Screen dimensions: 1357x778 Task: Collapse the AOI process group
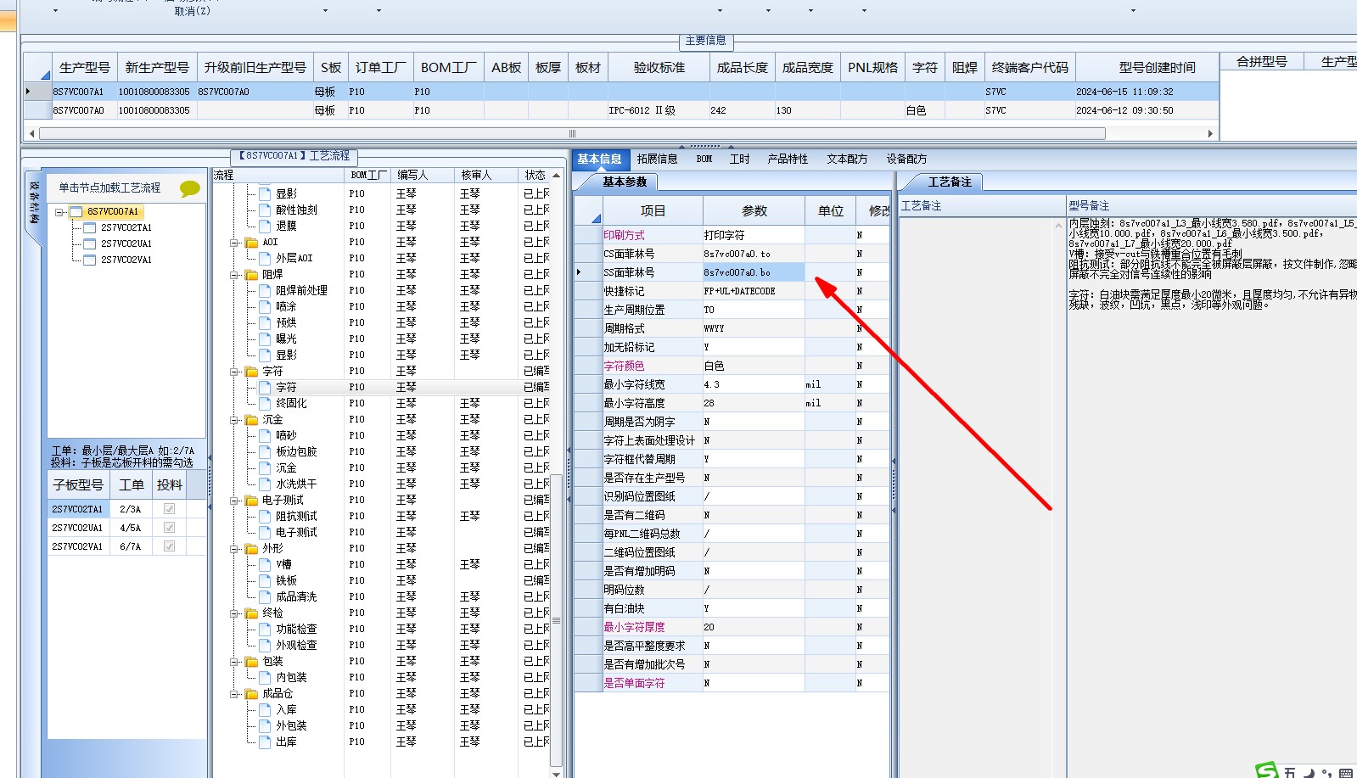click(235, 243)
